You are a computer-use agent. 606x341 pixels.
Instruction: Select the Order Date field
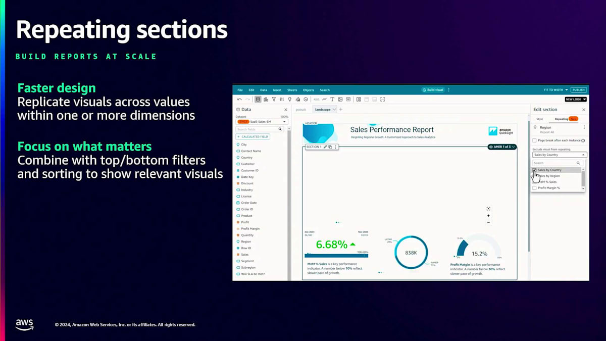click(x=249, y=203)
